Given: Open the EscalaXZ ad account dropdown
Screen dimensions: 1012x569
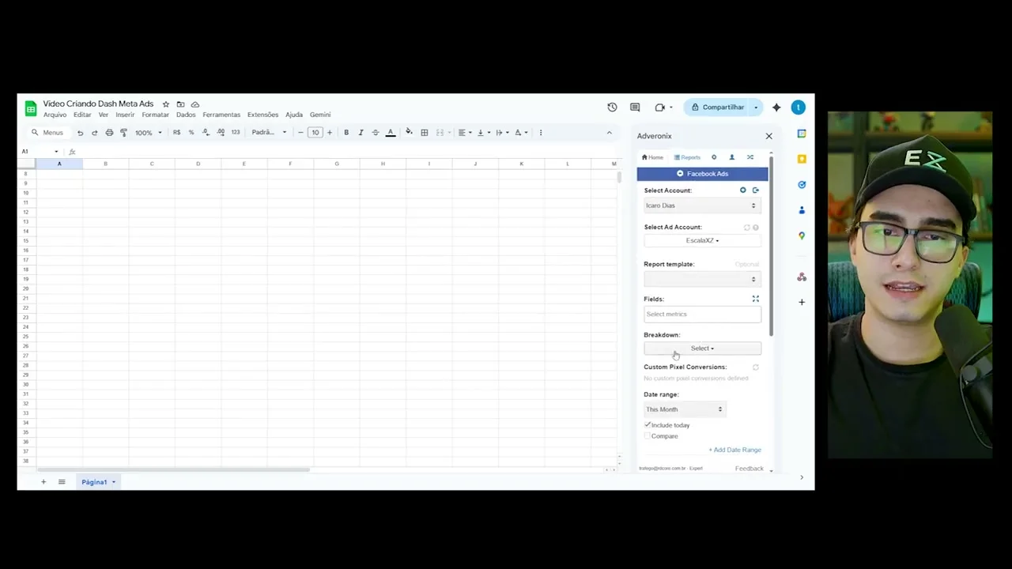Looking at the screenshot, I should [x=702, y=240].
